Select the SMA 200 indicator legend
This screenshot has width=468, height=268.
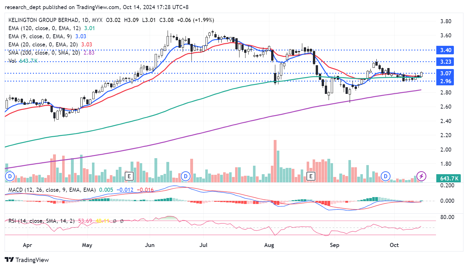click(44, 53)
